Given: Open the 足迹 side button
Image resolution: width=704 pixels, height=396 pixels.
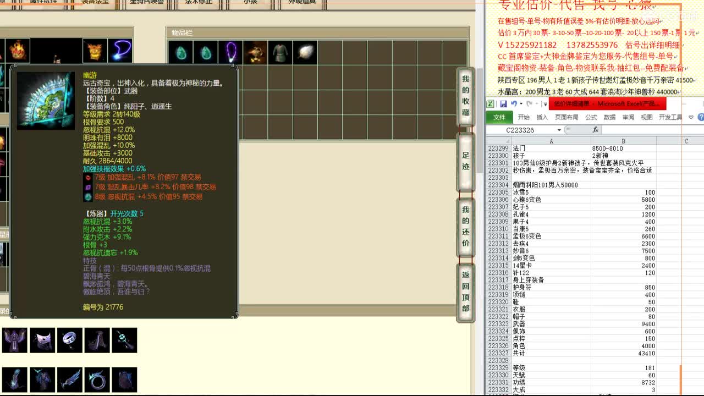Looking at the screenshot, I should tap(465, 161).
